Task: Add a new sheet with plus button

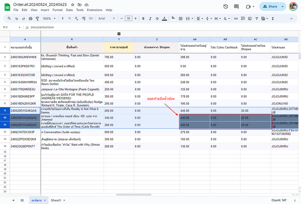Action: [x=13, y=200]
